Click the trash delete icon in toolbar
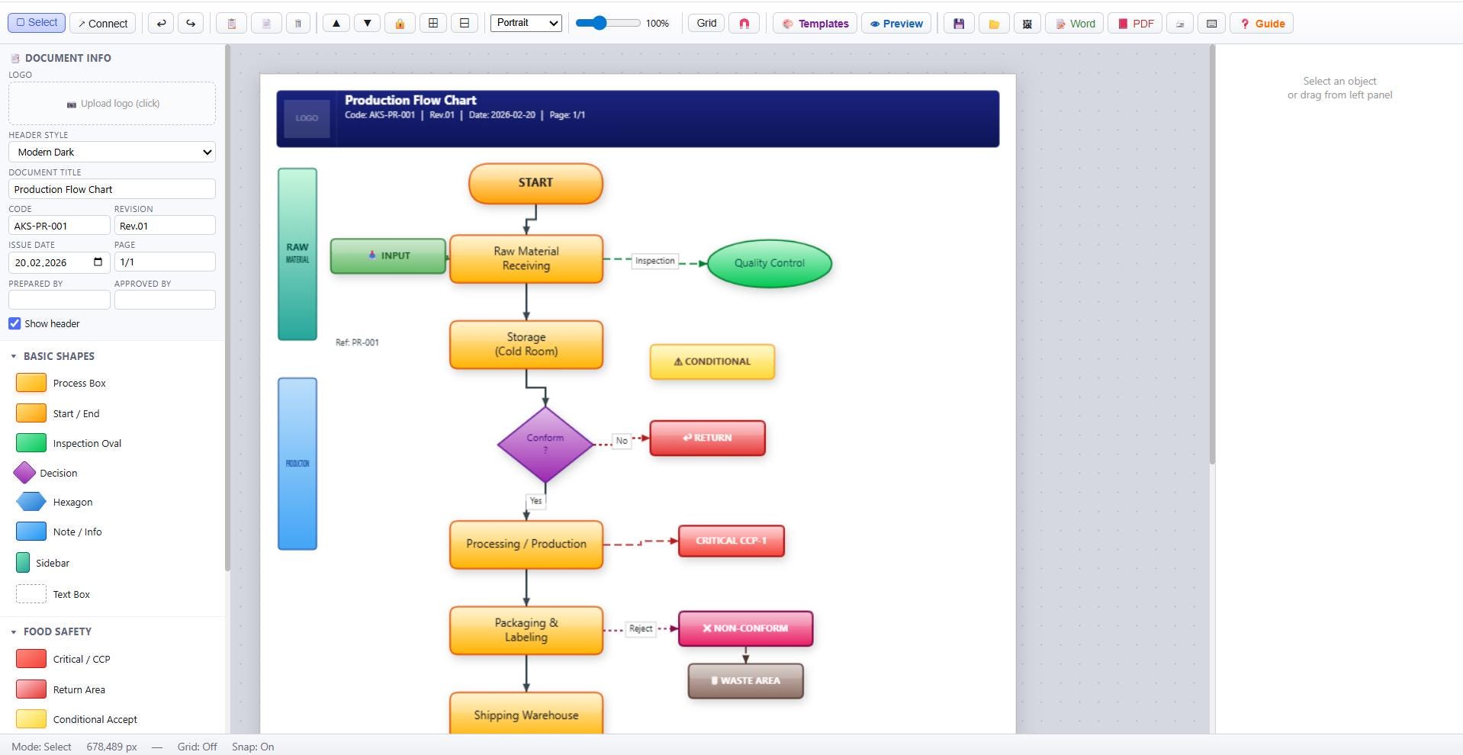The height and width of the screenshot is (755, 1463). pos(298,24)
